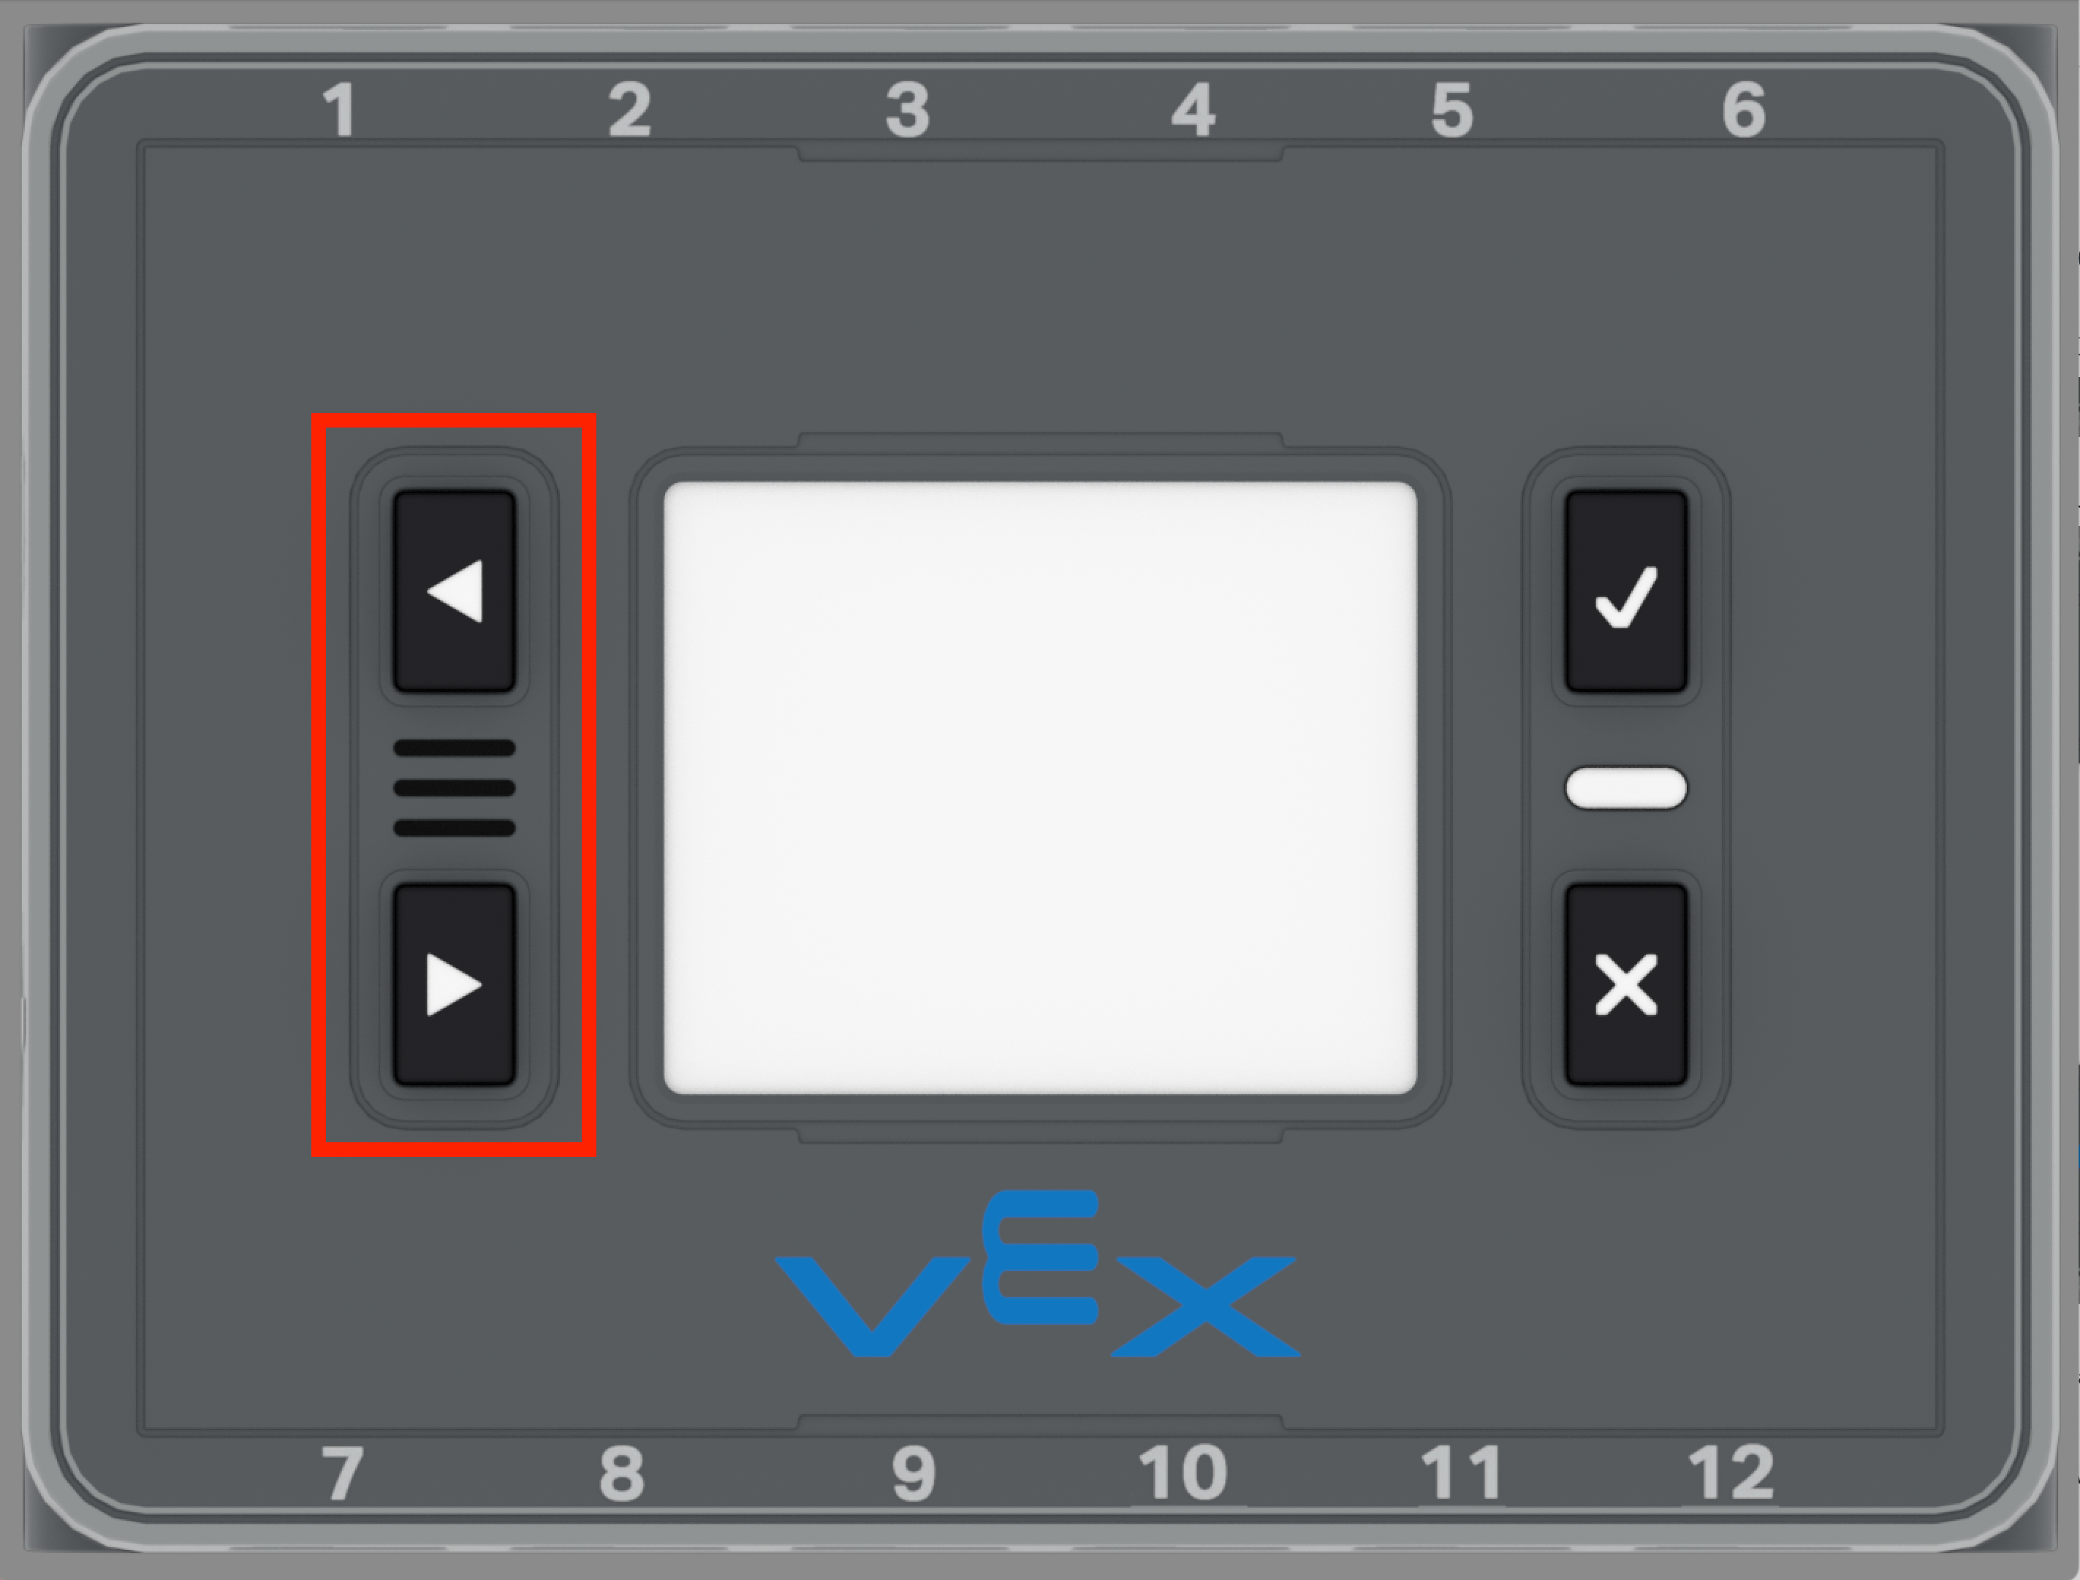2080x1580 pixels.
Task: Select port number 9
Action: (914, 1473)
